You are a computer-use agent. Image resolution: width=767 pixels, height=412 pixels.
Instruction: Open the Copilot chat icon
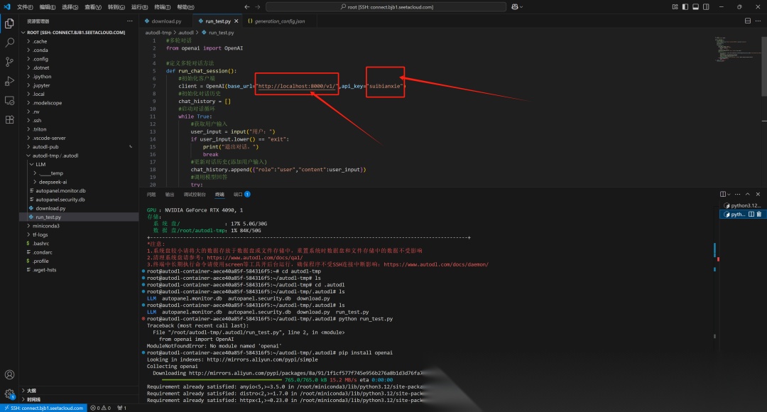[515, 7]
